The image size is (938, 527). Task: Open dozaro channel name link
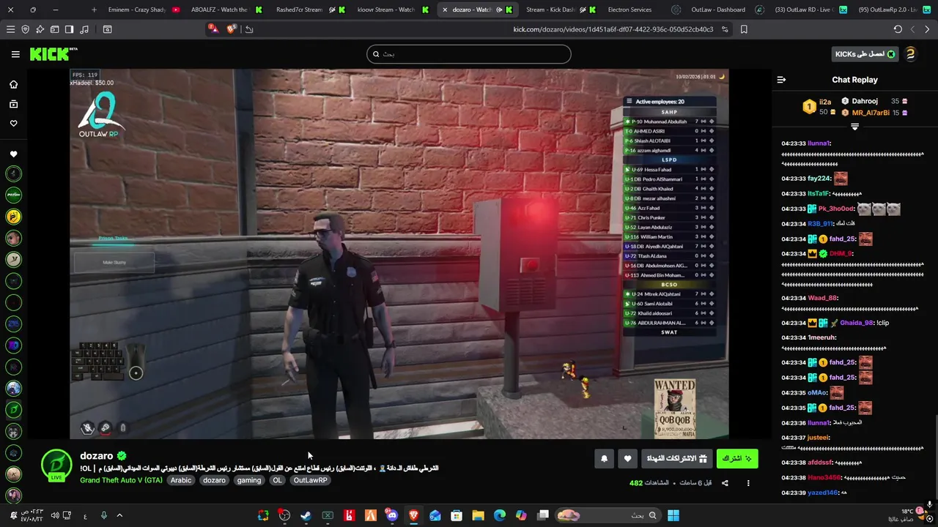[97, 456]
